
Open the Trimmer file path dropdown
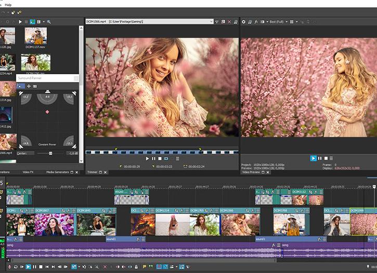[211, 22]
